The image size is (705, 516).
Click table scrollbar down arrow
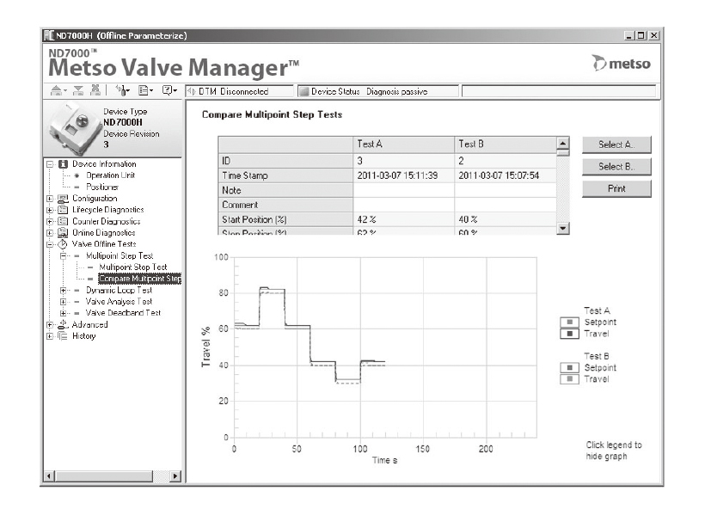pos(562,228)
